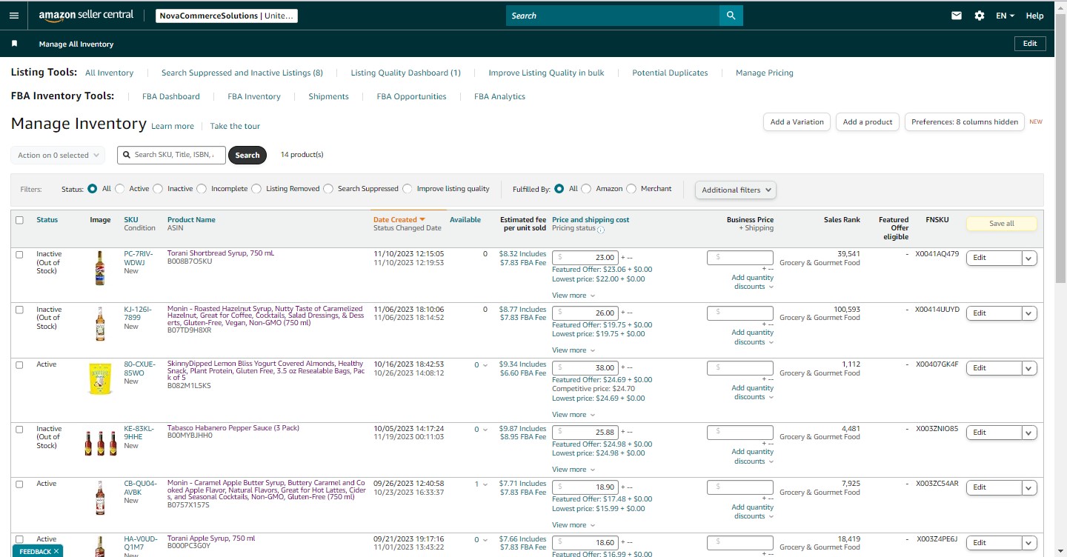Image resolution: width=1067 pixels, height=557 pixels.
Task: Open the account switcher NovaCommerceSolutions
Action: click(x=227, y=16)
